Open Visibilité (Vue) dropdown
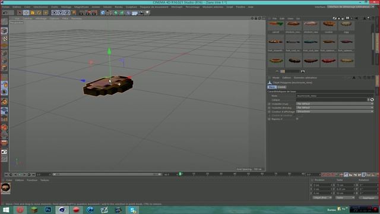 (x=335, y=104)
